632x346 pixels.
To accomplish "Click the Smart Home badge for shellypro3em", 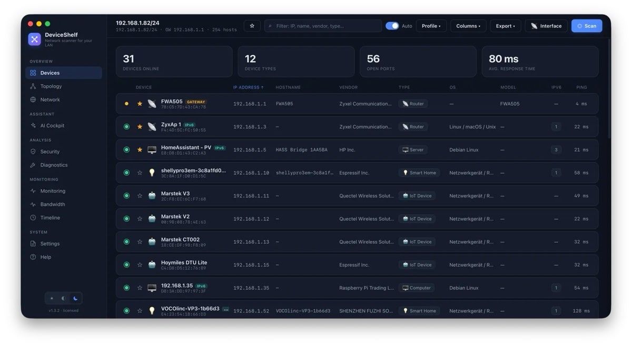I will (x=419, y=173).
